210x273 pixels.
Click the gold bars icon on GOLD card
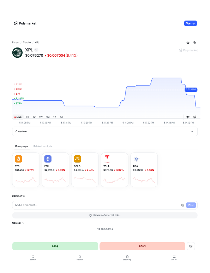(77, 159)
